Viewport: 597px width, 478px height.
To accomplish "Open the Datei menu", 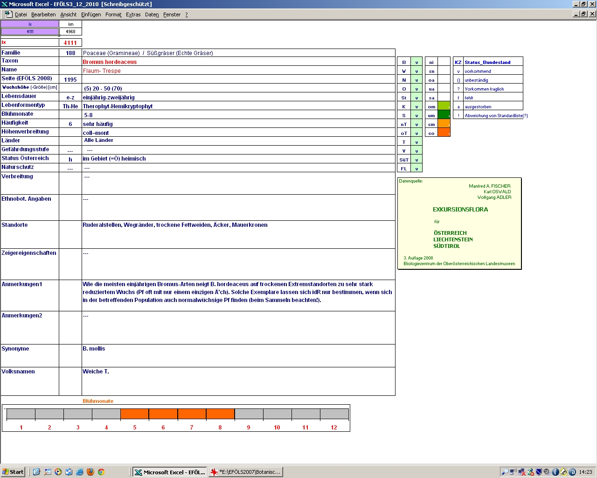I will pyautogui.click(x=21, y=14).
